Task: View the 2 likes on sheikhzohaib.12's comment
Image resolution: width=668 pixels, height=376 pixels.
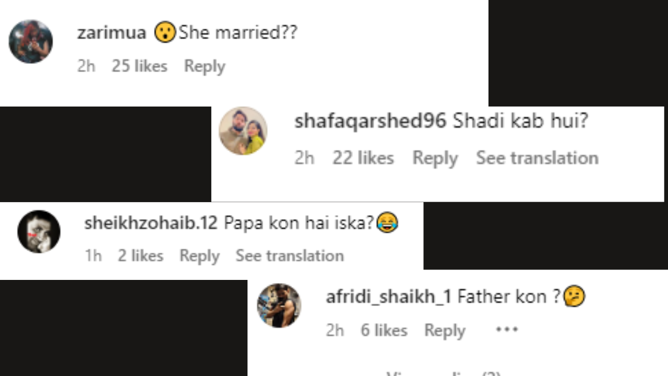Action: tap(140, 256)
